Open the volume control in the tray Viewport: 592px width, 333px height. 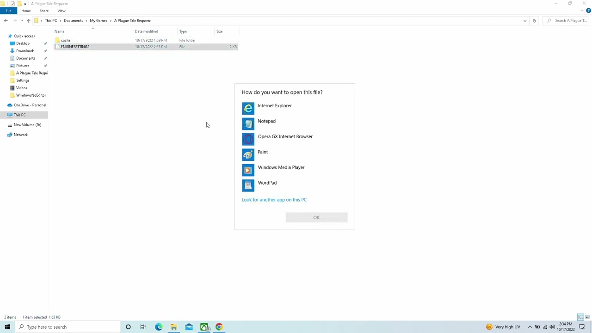point(552,327)
